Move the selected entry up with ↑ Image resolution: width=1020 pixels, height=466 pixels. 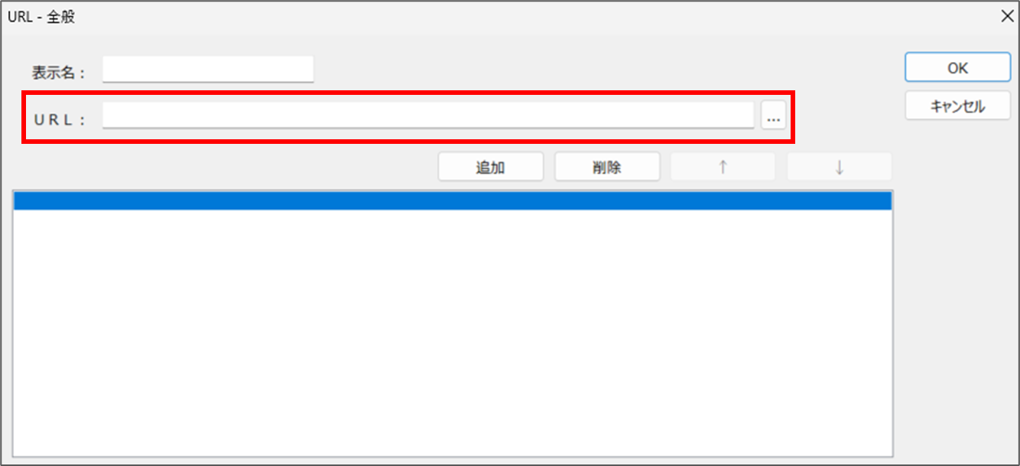click(x=723, y=167)
